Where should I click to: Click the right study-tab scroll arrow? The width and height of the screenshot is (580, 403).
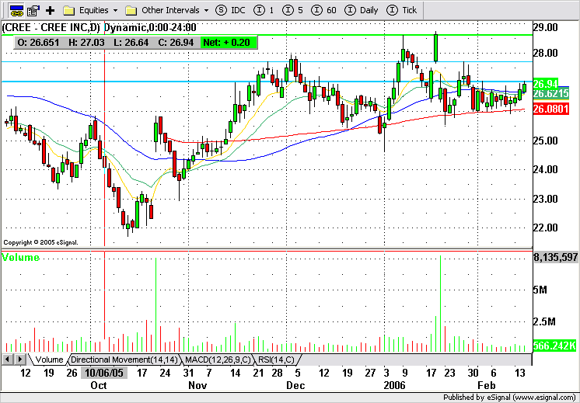coord(20,359)
